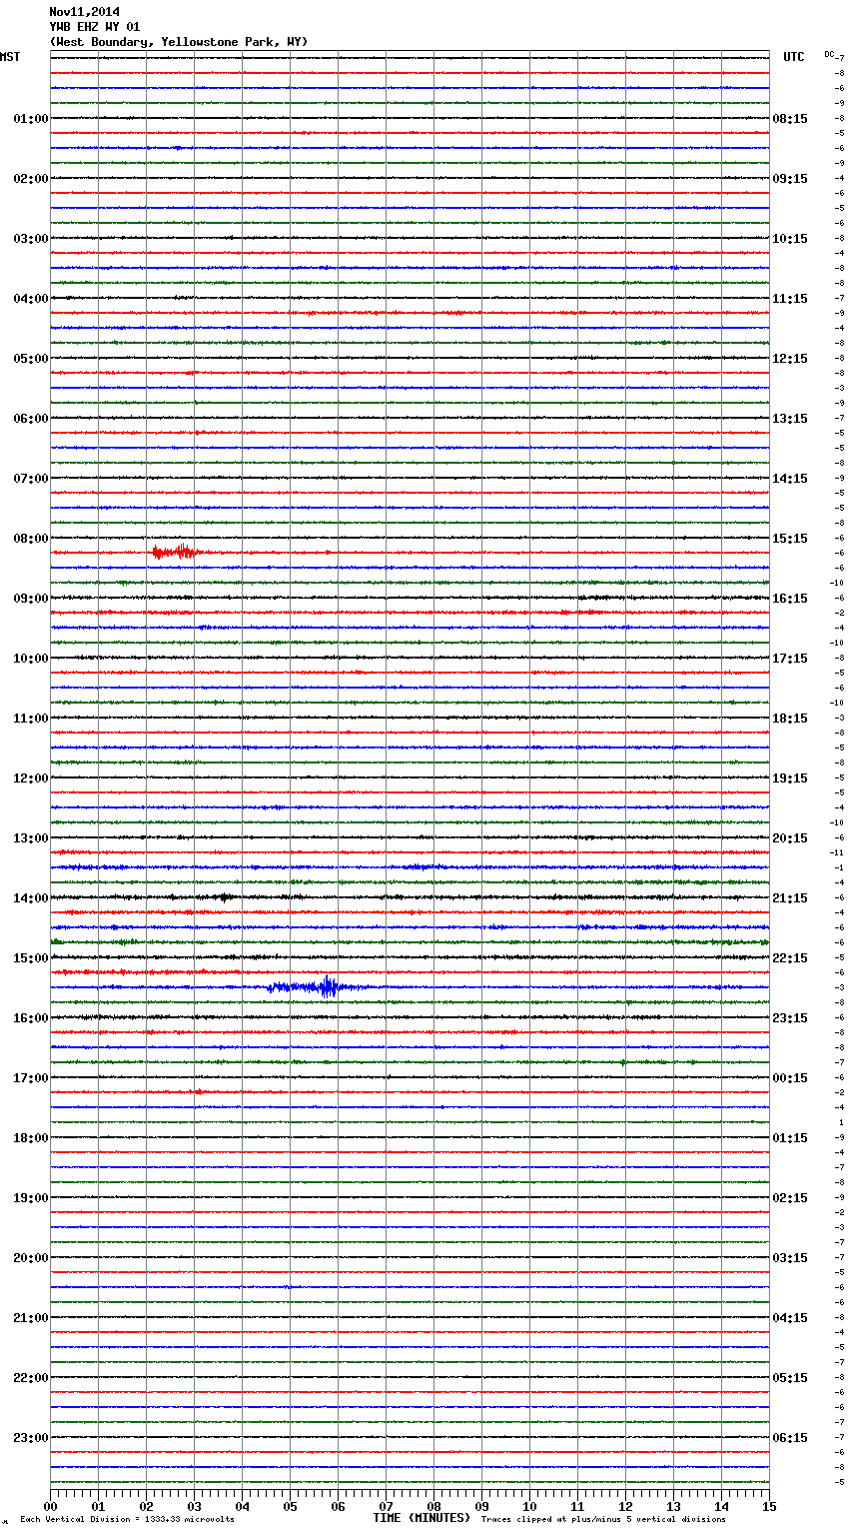
Task: Click the small black event on 14:00 trace
Action: [225, 897]
